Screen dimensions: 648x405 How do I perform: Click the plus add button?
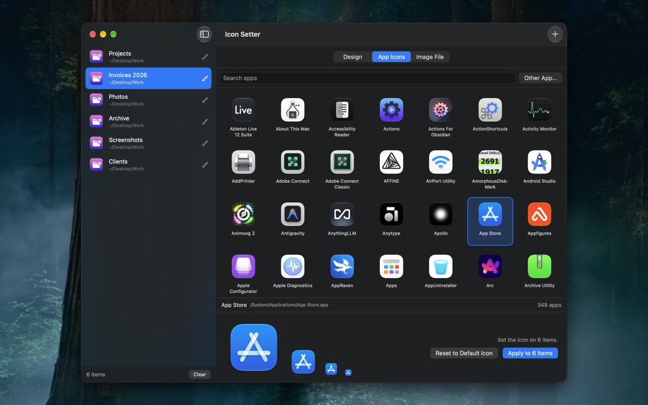[555, 34]
